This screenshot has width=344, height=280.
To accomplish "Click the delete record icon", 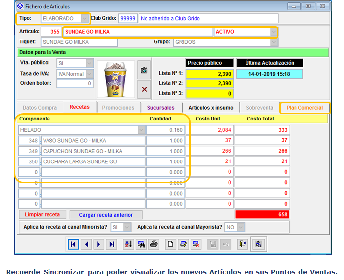I will [x=196, y=244].
